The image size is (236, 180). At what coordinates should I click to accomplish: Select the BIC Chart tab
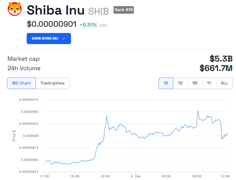coord(21,83)
